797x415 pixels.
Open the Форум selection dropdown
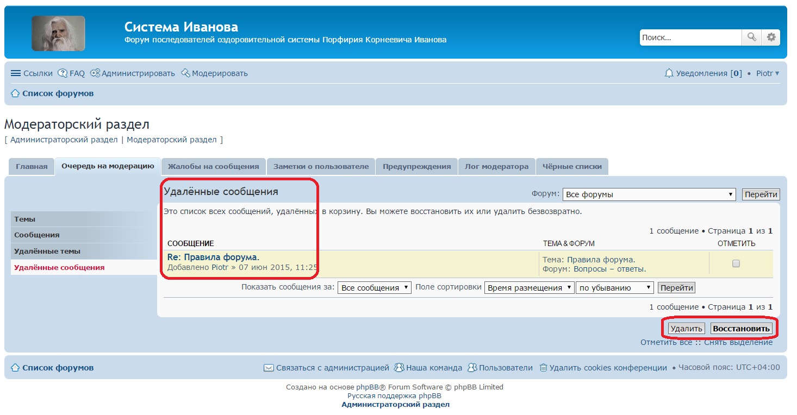coord(649,194)
